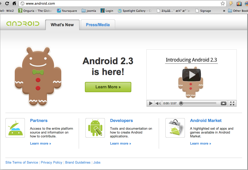Click the Partners blueprint Android icon
The height and width of the screenshot is (170, 248).
click(x=15, y=128)
